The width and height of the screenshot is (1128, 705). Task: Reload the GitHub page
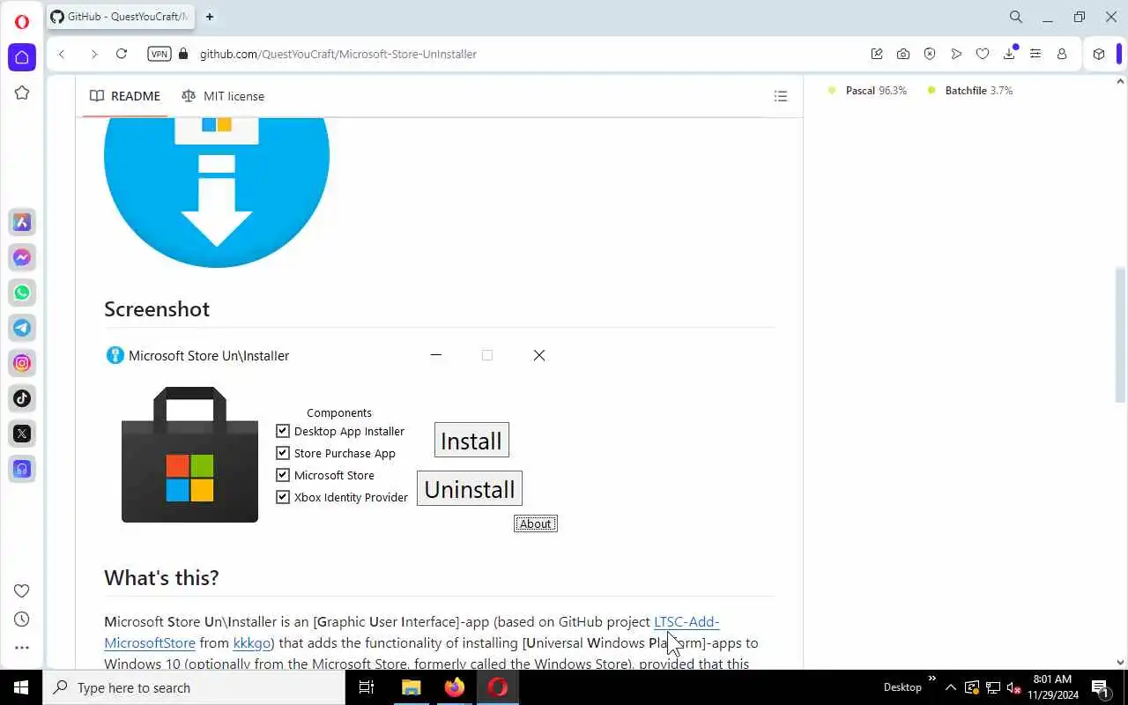[122, 54]
